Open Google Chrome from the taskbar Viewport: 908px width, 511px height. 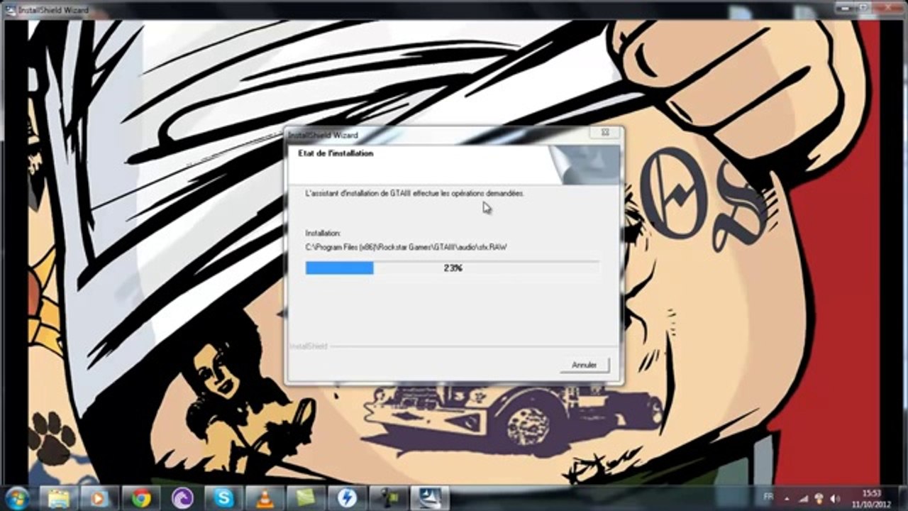[141, 498]
